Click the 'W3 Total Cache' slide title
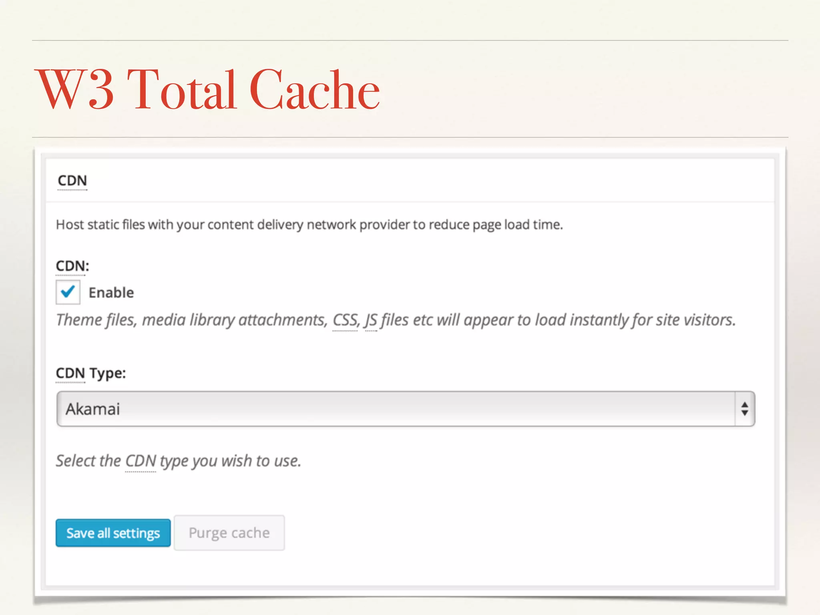The width and height of the screenshot is (820, 615). tap(208, 90)
